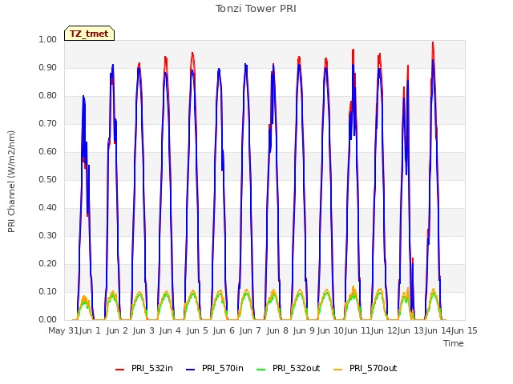
Task: Click the red PRI_532in legend swatch
Action: click(x=120, y=370)
